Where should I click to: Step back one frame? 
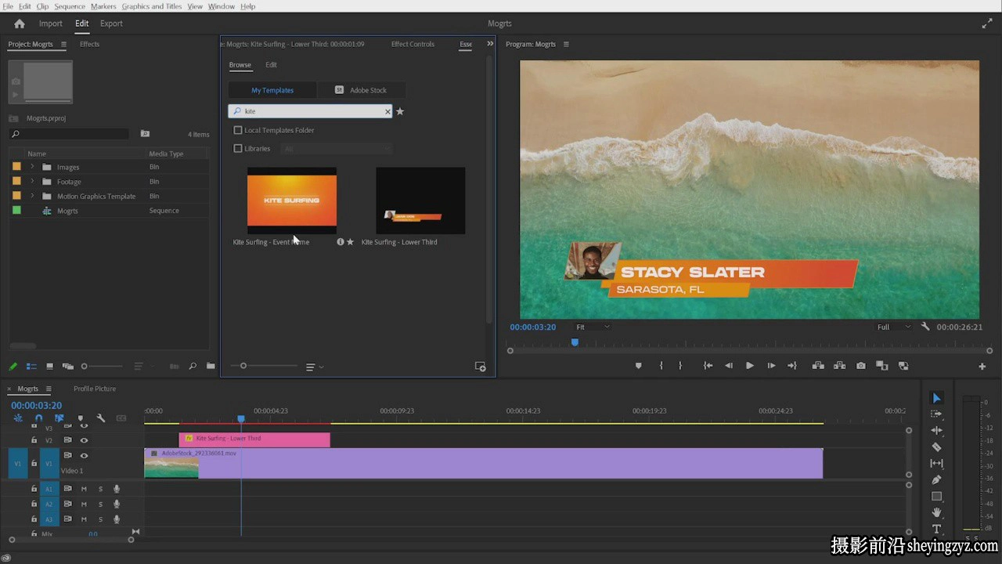click(x=729, y=366)
